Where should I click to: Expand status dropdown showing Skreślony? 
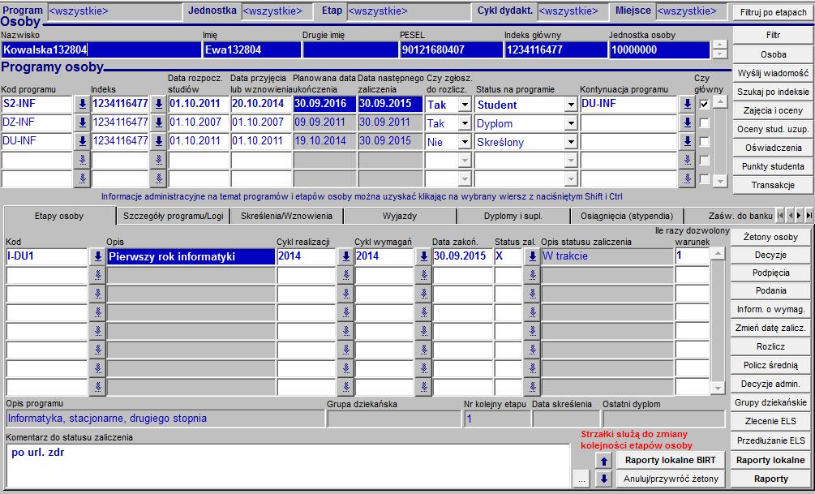(x=571, y=142)
